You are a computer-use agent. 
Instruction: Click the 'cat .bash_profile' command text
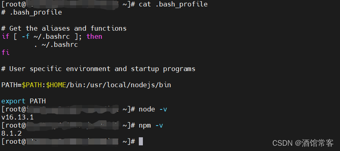click(173, 4)
